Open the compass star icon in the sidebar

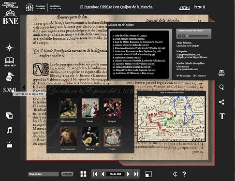pyautogui.click(x=9, y=48)
